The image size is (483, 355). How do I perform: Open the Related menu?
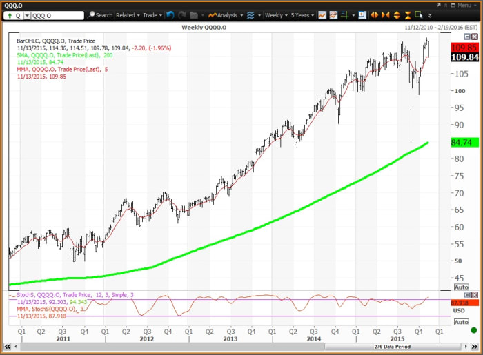[x=128, y=14]
